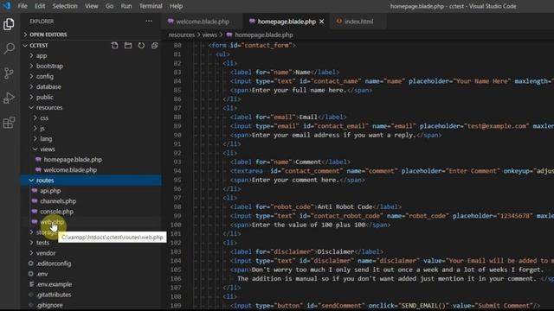This screenshot has height=311, width=554.
Task: Collapse all folders in explorer
Action: (x=154, y=46)
